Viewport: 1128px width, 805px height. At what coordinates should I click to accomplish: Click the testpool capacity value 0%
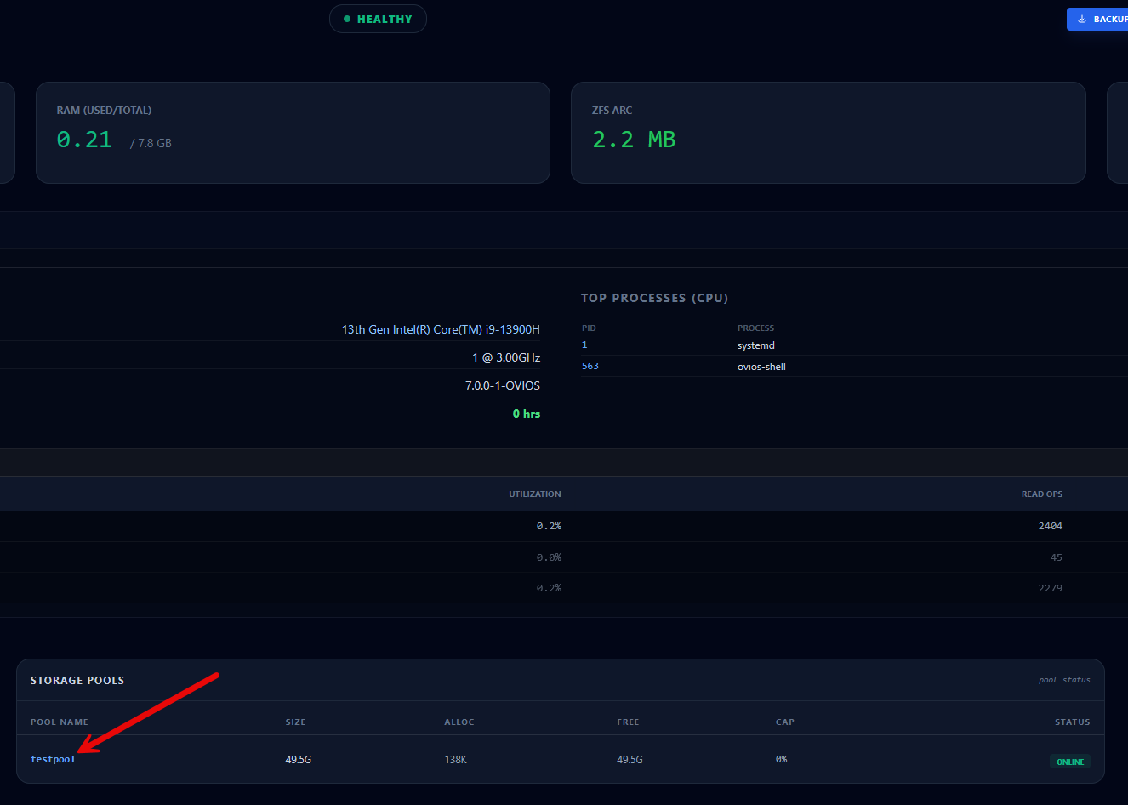tap(782, 759)
